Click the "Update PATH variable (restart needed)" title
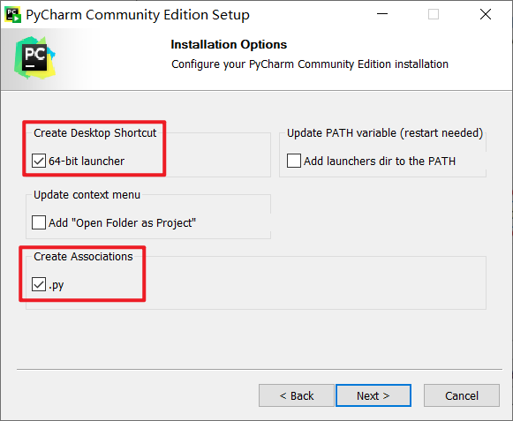Image resolution: width=513 pixels, height=421 pixels. point(385,133)
